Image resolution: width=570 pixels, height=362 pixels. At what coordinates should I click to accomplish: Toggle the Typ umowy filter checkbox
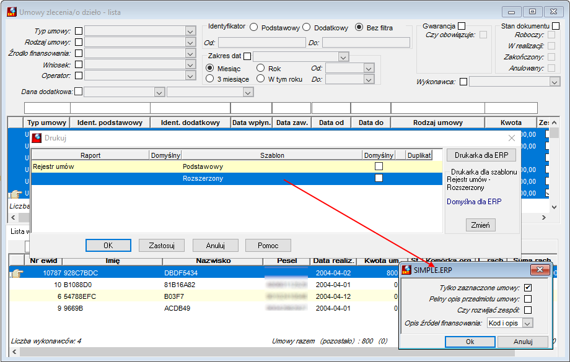(79, 31)
